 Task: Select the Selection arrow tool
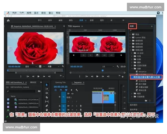coord(47,85)
